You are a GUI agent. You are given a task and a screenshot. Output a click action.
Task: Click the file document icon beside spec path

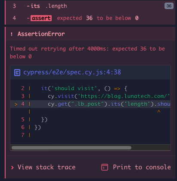click(17, 73)
